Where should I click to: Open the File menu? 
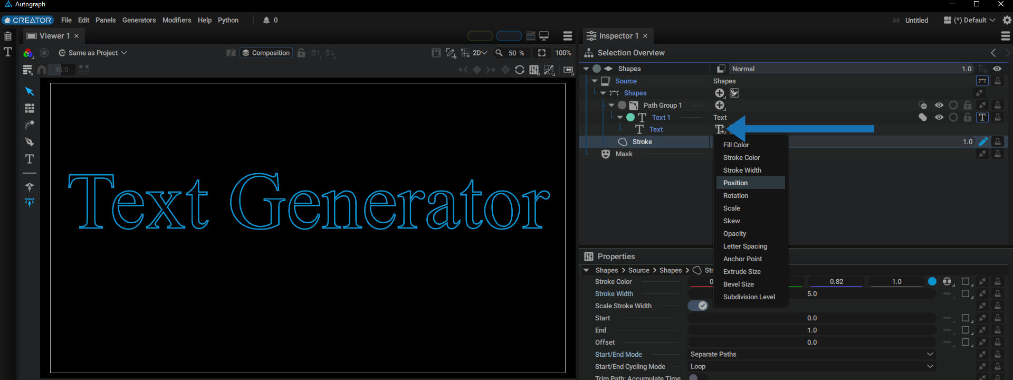pos(66,20)
